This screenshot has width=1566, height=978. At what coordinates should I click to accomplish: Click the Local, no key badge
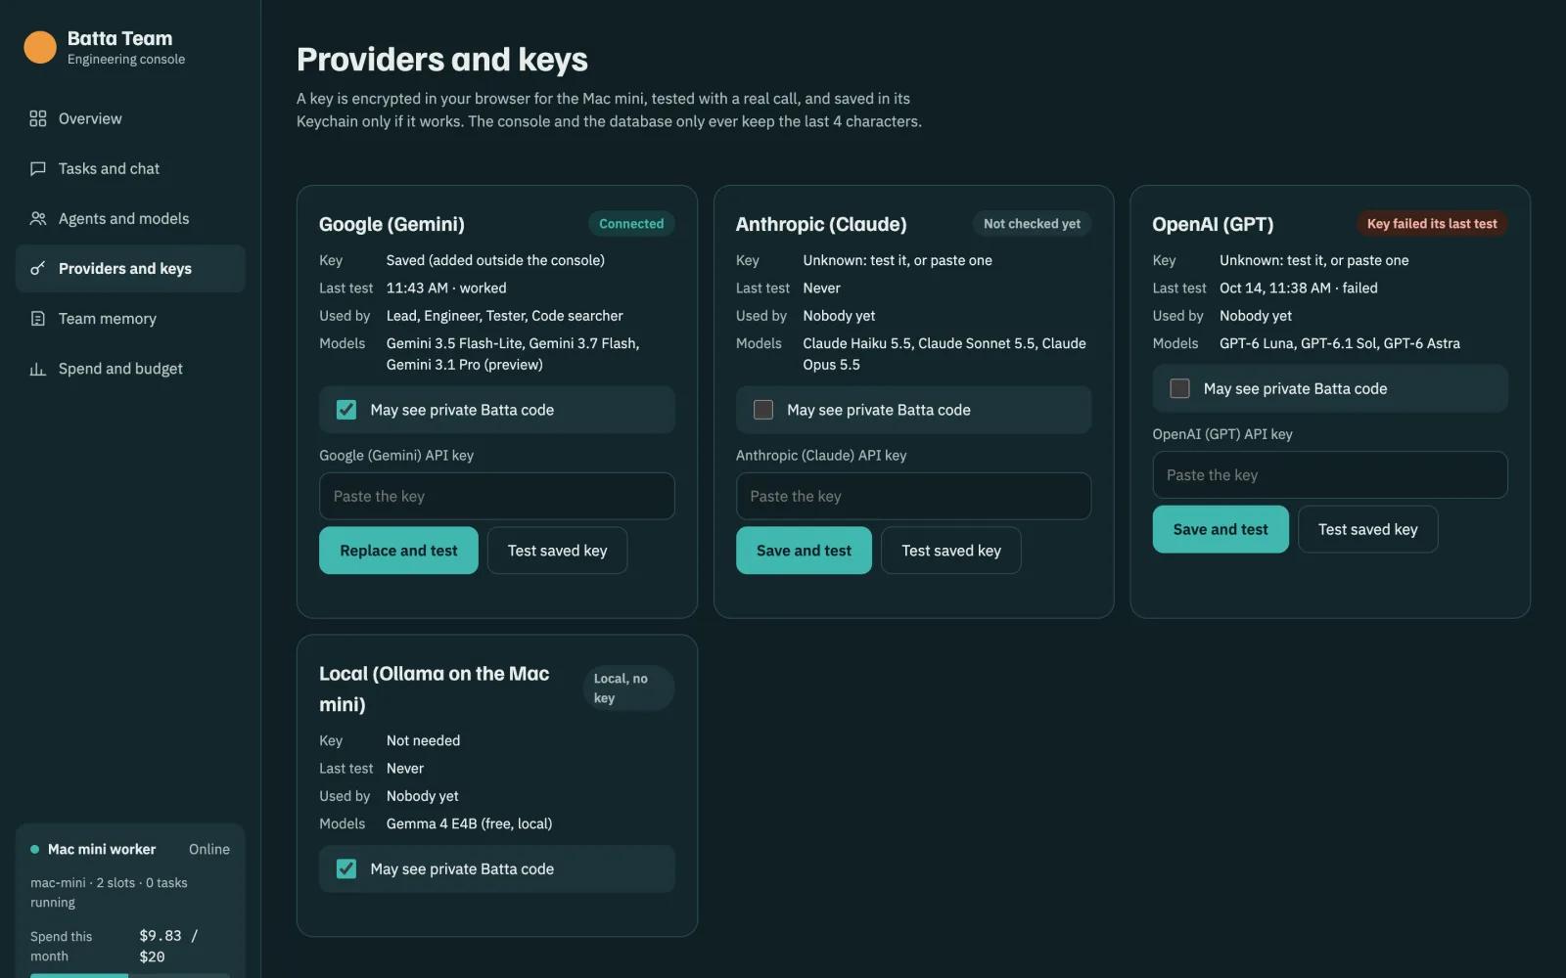click(x=629, y=689)
